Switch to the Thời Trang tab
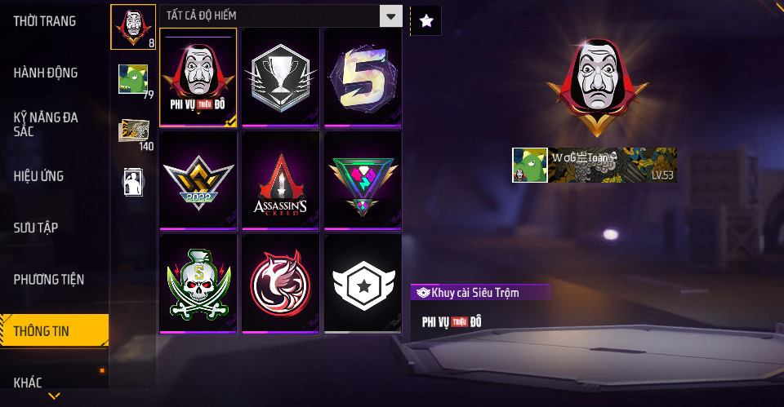The image size is (784, 407). point(44,21)
